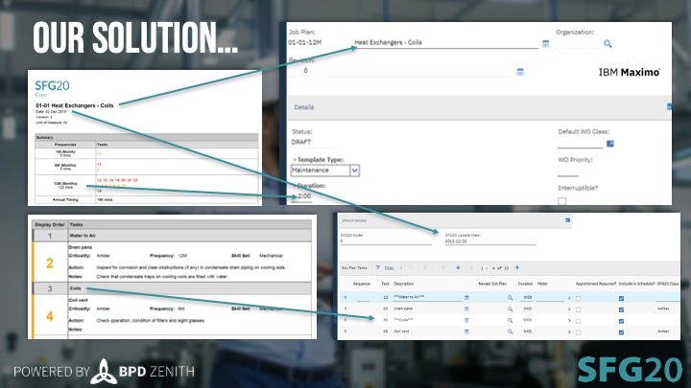
Task: Untick Include in Schedule for task 30
Action: [x=621, y=321]
